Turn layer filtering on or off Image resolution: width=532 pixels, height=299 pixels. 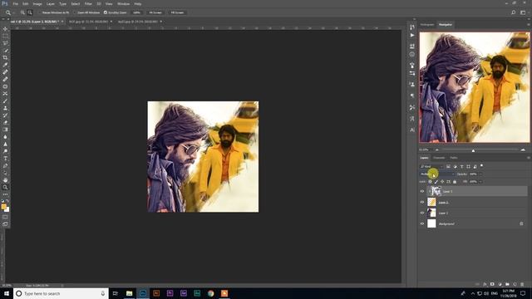point(482,166)
